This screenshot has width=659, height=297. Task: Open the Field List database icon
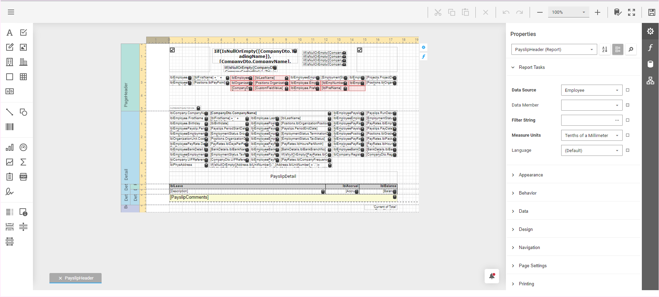click(650, 64)
